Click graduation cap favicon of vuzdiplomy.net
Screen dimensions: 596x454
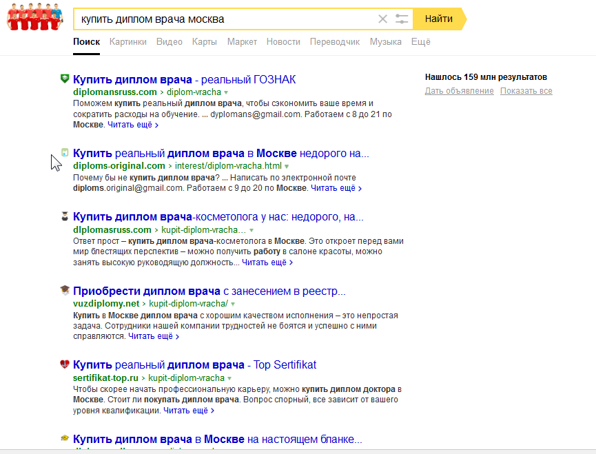click(65, 290)
